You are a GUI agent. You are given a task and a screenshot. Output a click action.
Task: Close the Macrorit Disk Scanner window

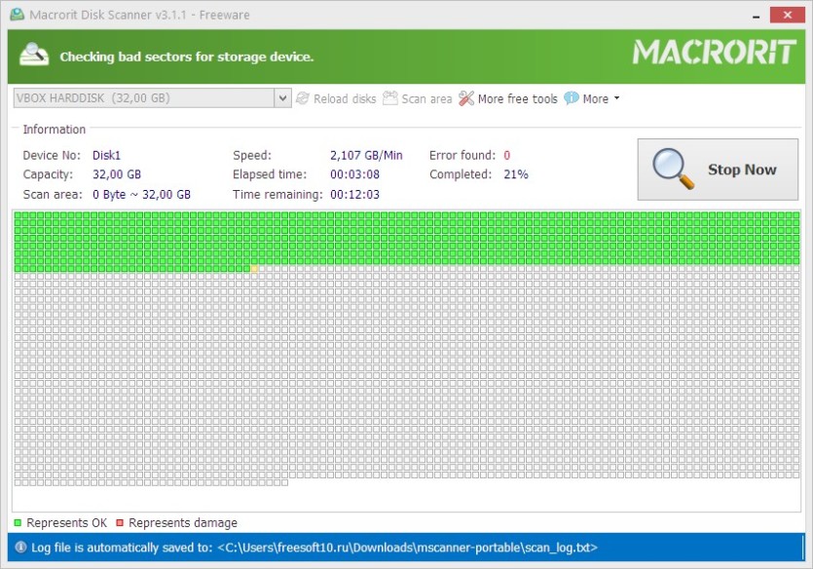pos(787,15)
